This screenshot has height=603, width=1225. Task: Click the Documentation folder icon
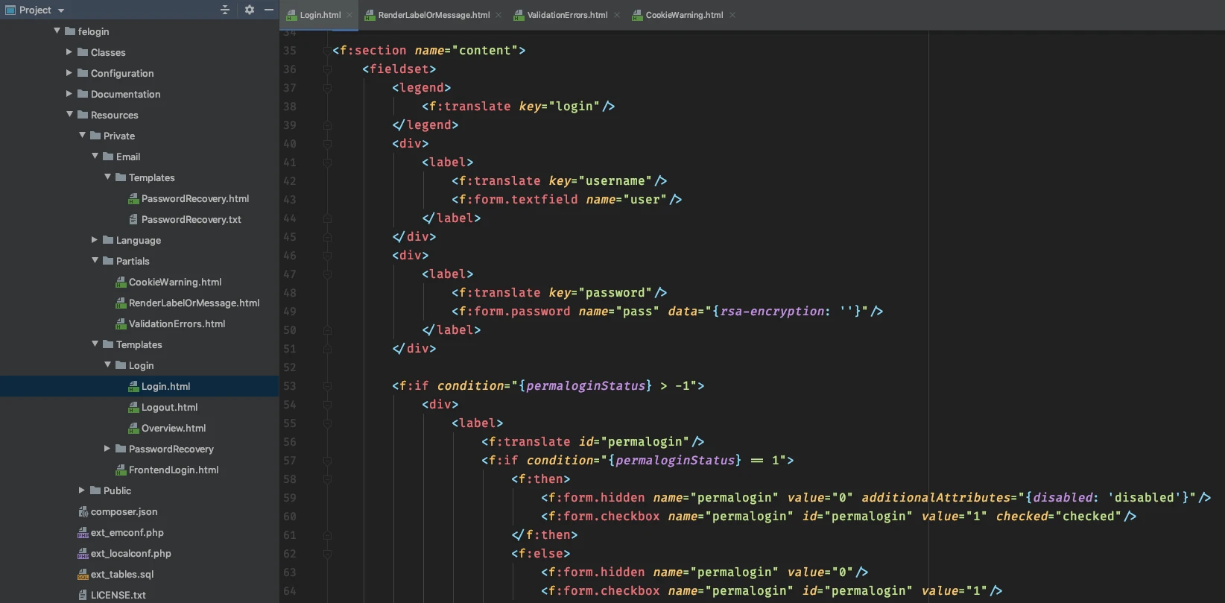(x=83, y=94)
